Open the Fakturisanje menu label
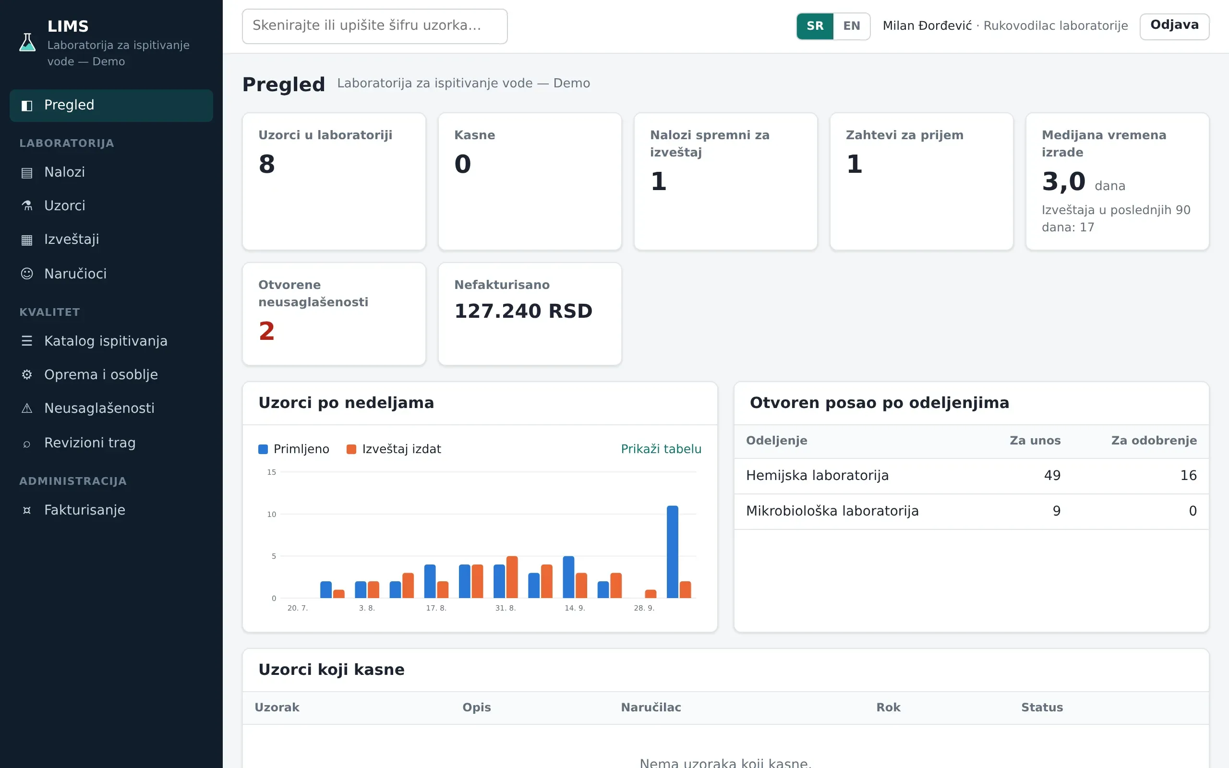The height and width of the screenshot is (768, 1229). [85, 510]
